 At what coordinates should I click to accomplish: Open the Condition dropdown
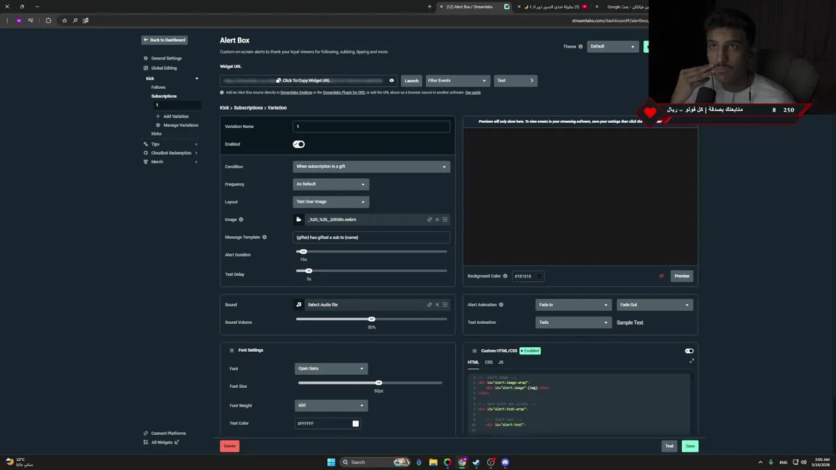click(371, 166)
